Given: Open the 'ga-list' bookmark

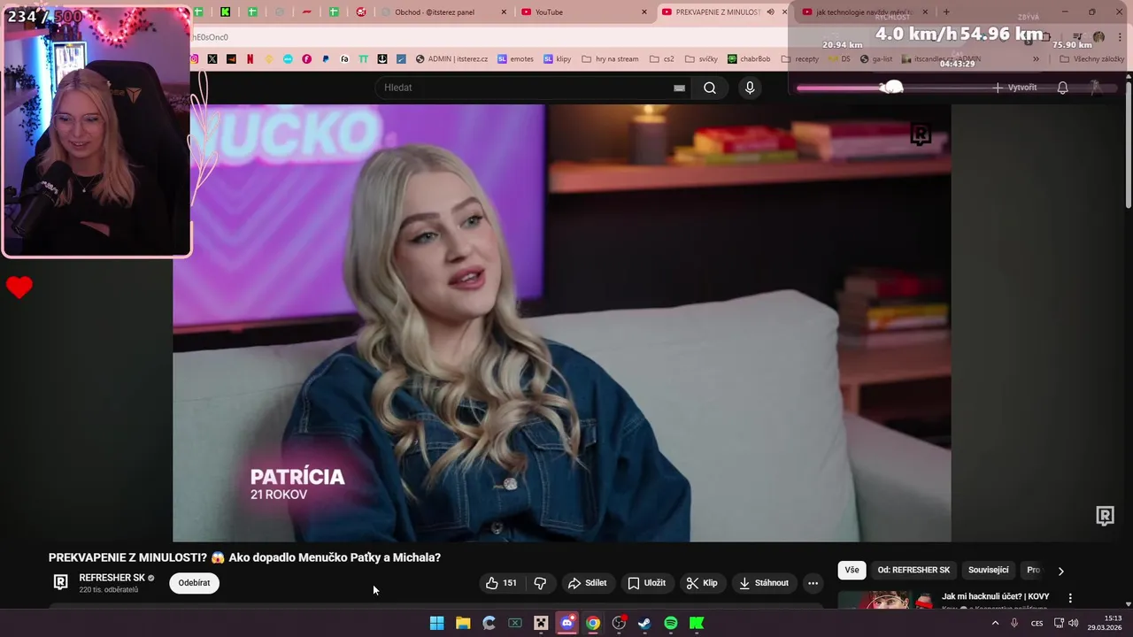Looking at the screenshot, I should click(x=876, y=59).
